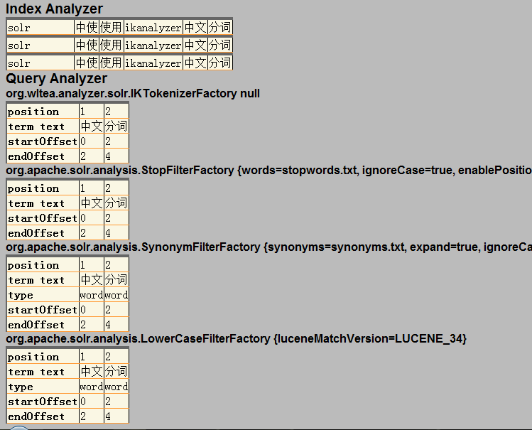Click "solr" in the bottom Index Analyzer row
The image size is (532, 430).
point(19,63)
